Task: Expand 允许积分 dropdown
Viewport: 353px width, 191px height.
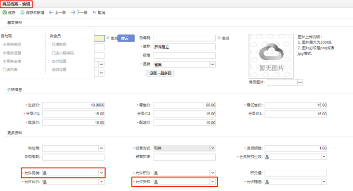Action: (212, 173)
